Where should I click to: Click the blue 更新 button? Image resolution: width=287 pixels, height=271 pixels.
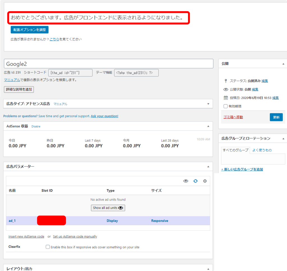(276, 117)
